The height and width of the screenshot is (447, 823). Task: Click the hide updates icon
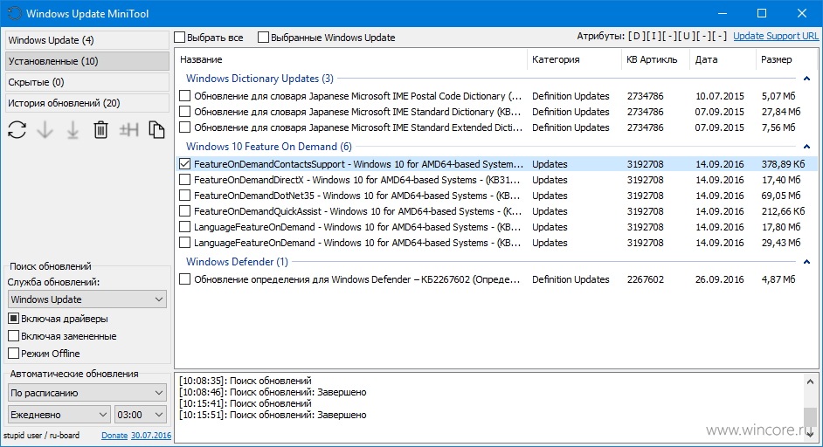point(128,129)
